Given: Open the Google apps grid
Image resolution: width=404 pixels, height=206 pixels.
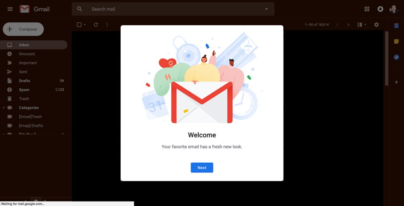Looking at the screenshot, I should [x=367, y=9].
